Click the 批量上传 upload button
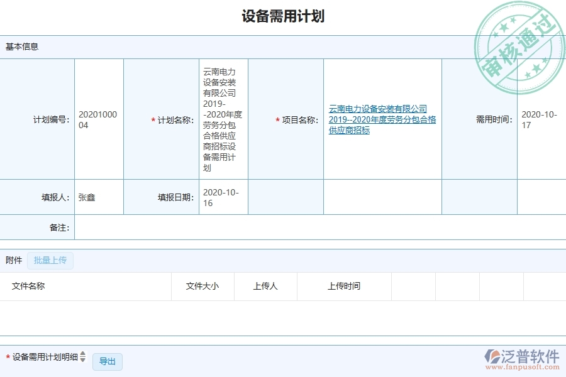Image resolution: width=566 pixels, height=377 pixels. [50, 261]
